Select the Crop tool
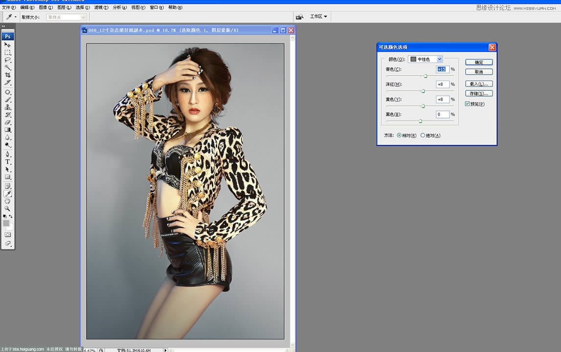561x352 pixels. coord(7,75)
